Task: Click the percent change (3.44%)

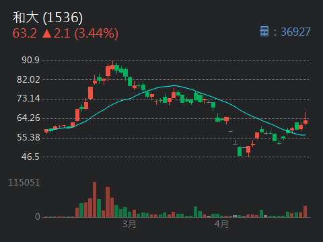Action: tap(96, 34)
